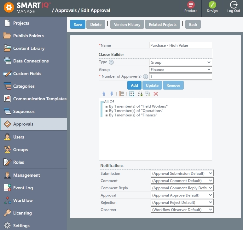The width and height of the screenshot is (243, 230).
Task: Click the clause list grouping icon
Action: coord(122,94)
